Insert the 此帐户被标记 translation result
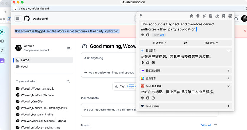This screenshot has height=130, width=247. coord(153,98)
